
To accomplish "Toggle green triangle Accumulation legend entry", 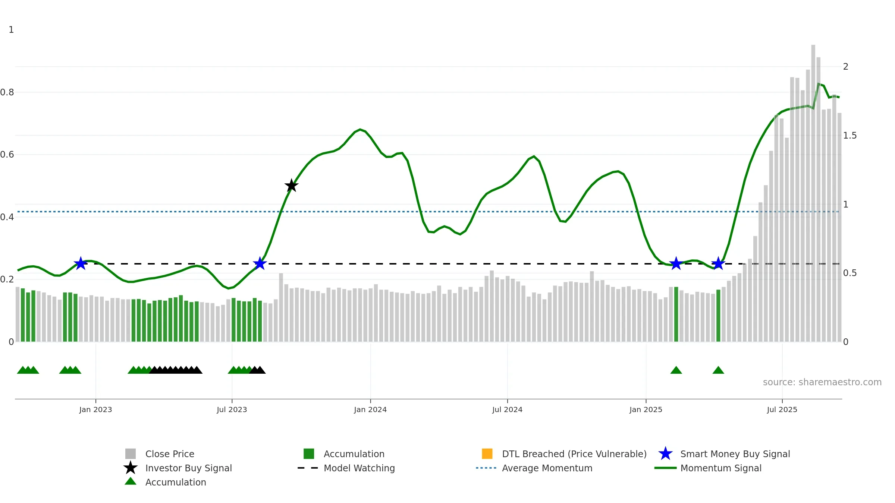I will [x=165, y=482].
